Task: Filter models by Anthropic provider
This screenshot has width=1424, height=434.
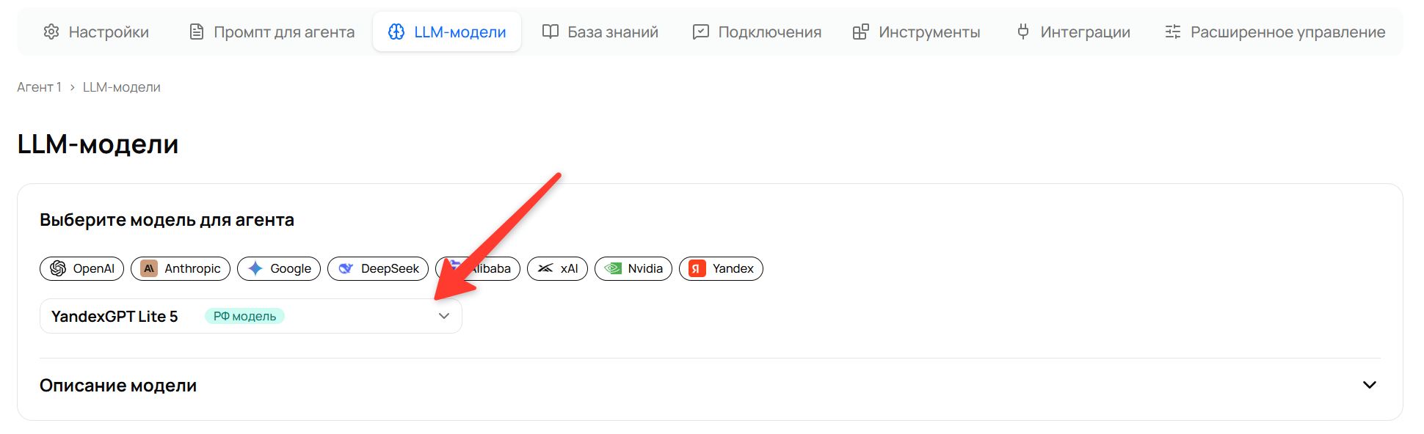Action: [181, 268]
